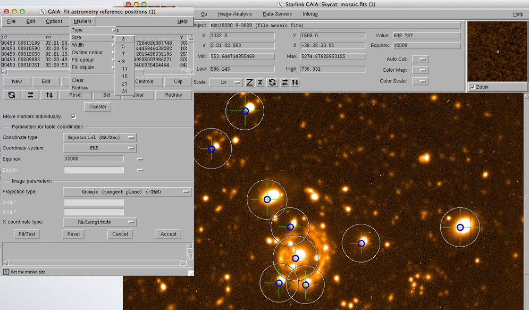Flip image horizontally in main toolbar
This screenshot has height=310, width=529.
(284, 82)
